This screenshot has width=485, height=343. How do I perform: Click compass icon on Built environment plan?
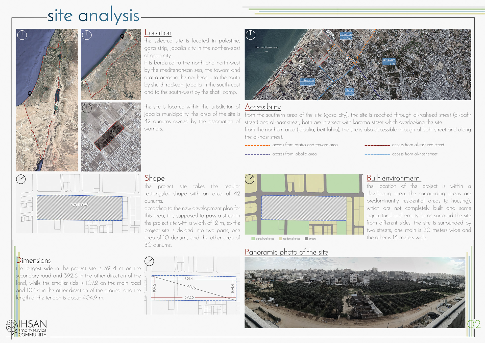[250, 179]
